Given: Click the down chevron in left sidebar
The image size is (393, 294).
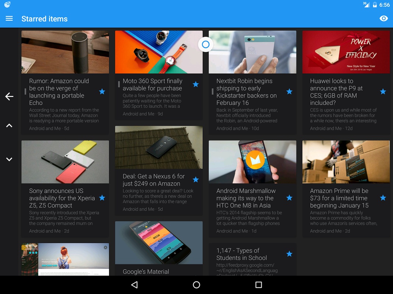Looking at the screenshot, I should (x=9, y=159).
